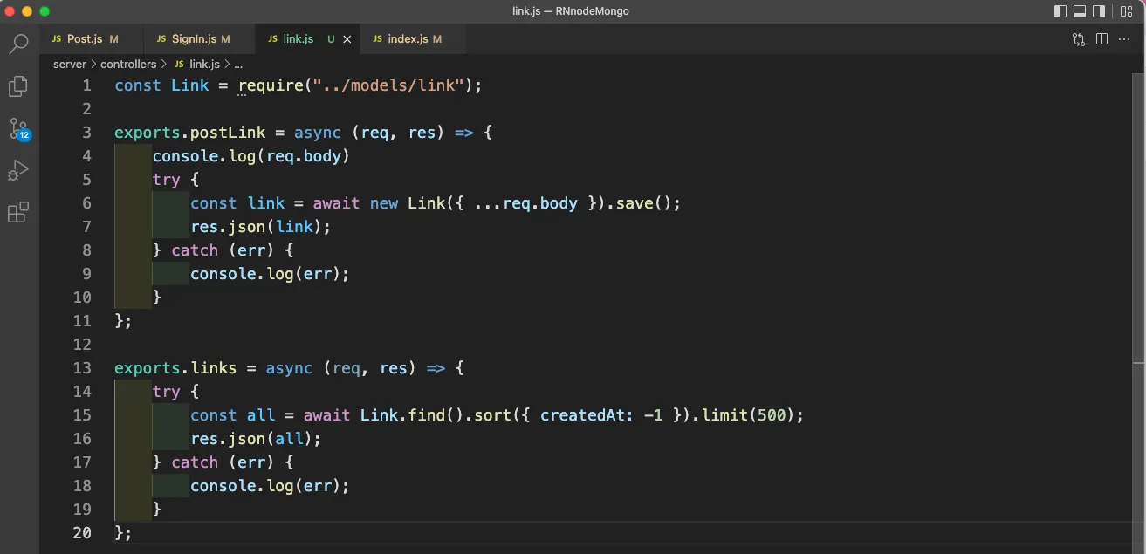The image size is (1146, 554).
Task: Click console.log(req.body) on line 4
Action: click(251, 156)
